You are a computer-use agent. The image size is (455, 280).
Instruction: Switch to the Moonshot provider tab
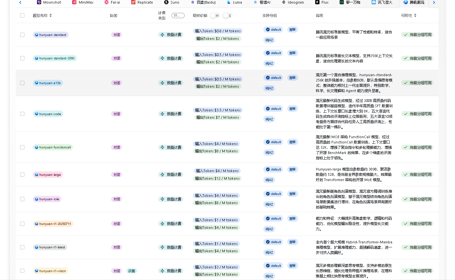[48, 2]
